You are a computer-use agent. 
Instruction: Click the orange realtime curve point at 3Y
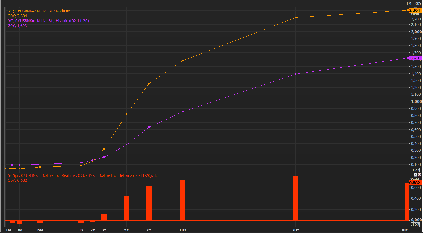pyautogui.click(x=104, y=149)
